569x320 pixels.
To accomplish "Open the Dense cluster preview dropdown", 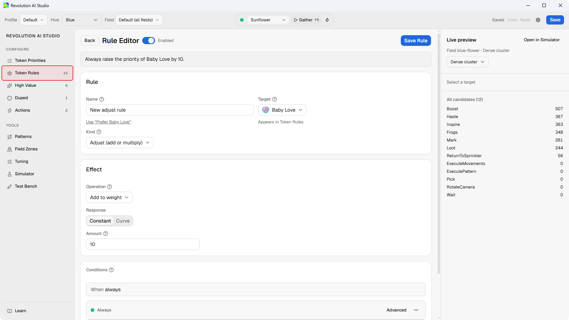I will (468, 62).
